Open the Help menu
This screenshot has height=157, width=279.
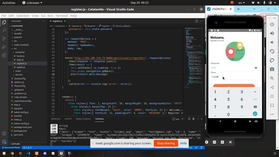[x=73, y=16]
